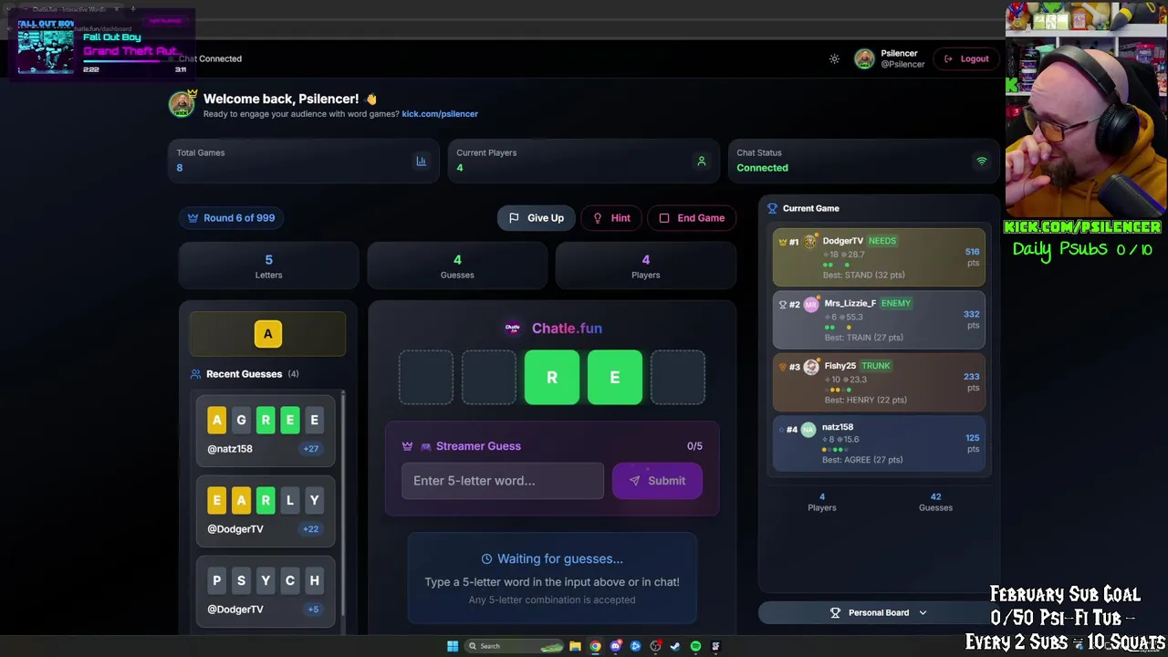This screenshot has width=1168, height=657.
Task: Switch to Chrome in the taskbar
Action: tap(595, 646)
